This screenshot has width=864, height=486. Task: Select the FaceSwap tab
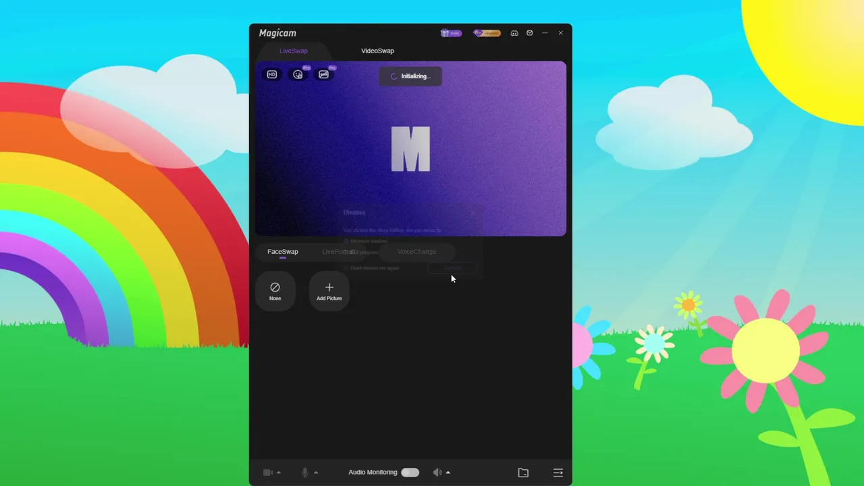pyautogui.click(x=283, y=252)
